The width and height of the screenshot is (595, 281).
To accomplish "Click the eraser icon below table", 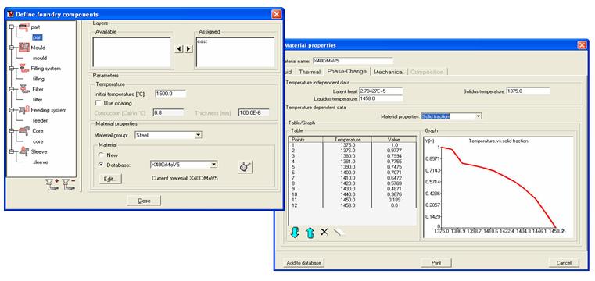I will pyautogui.click(x=339, y=232).
